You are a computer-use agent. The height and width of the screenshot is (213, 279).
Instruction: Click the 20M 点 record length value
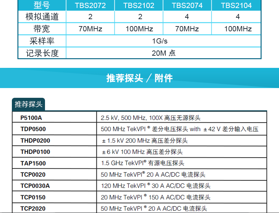(x=164, y=53)
